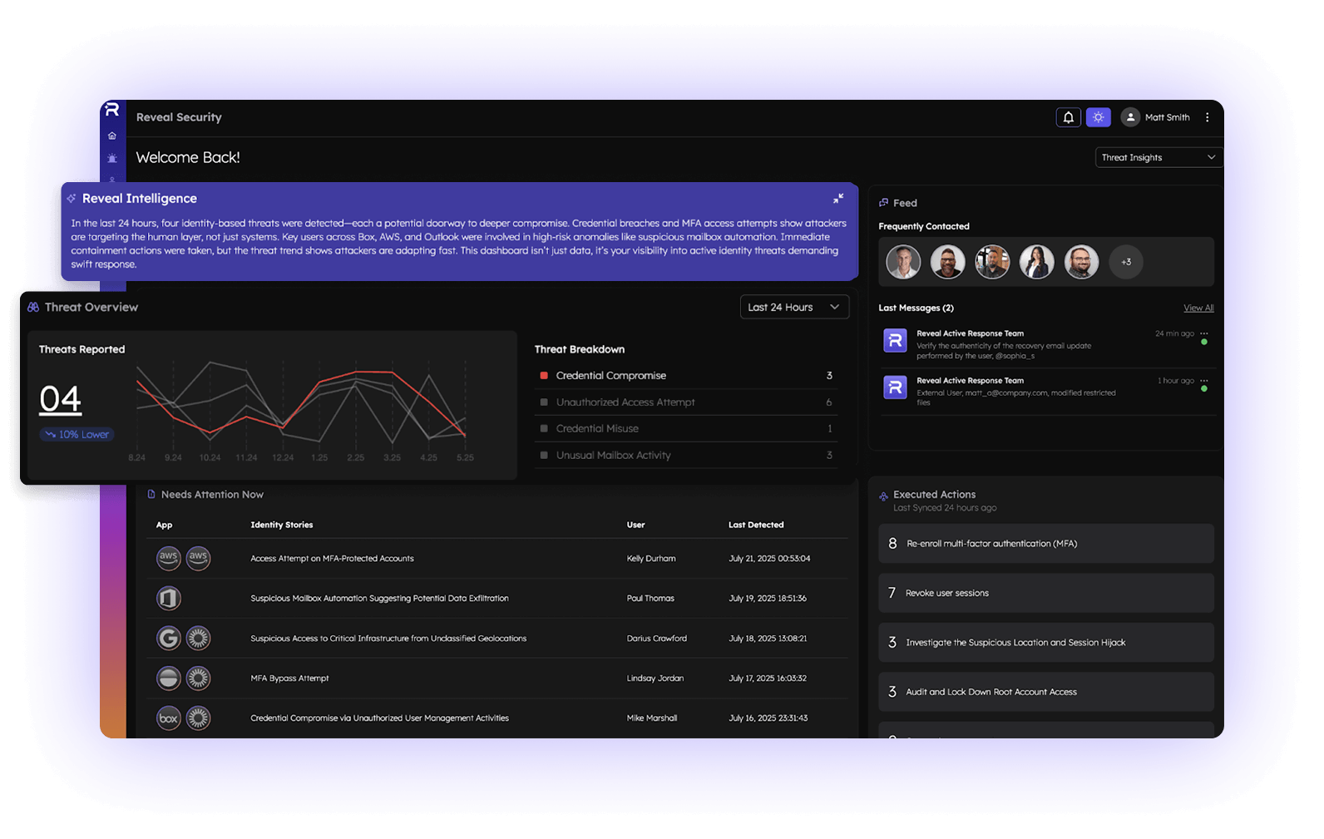Screen dimensions: 1324x839
Task: Open options for the 24 min ago message
Action: point(1203,333)
